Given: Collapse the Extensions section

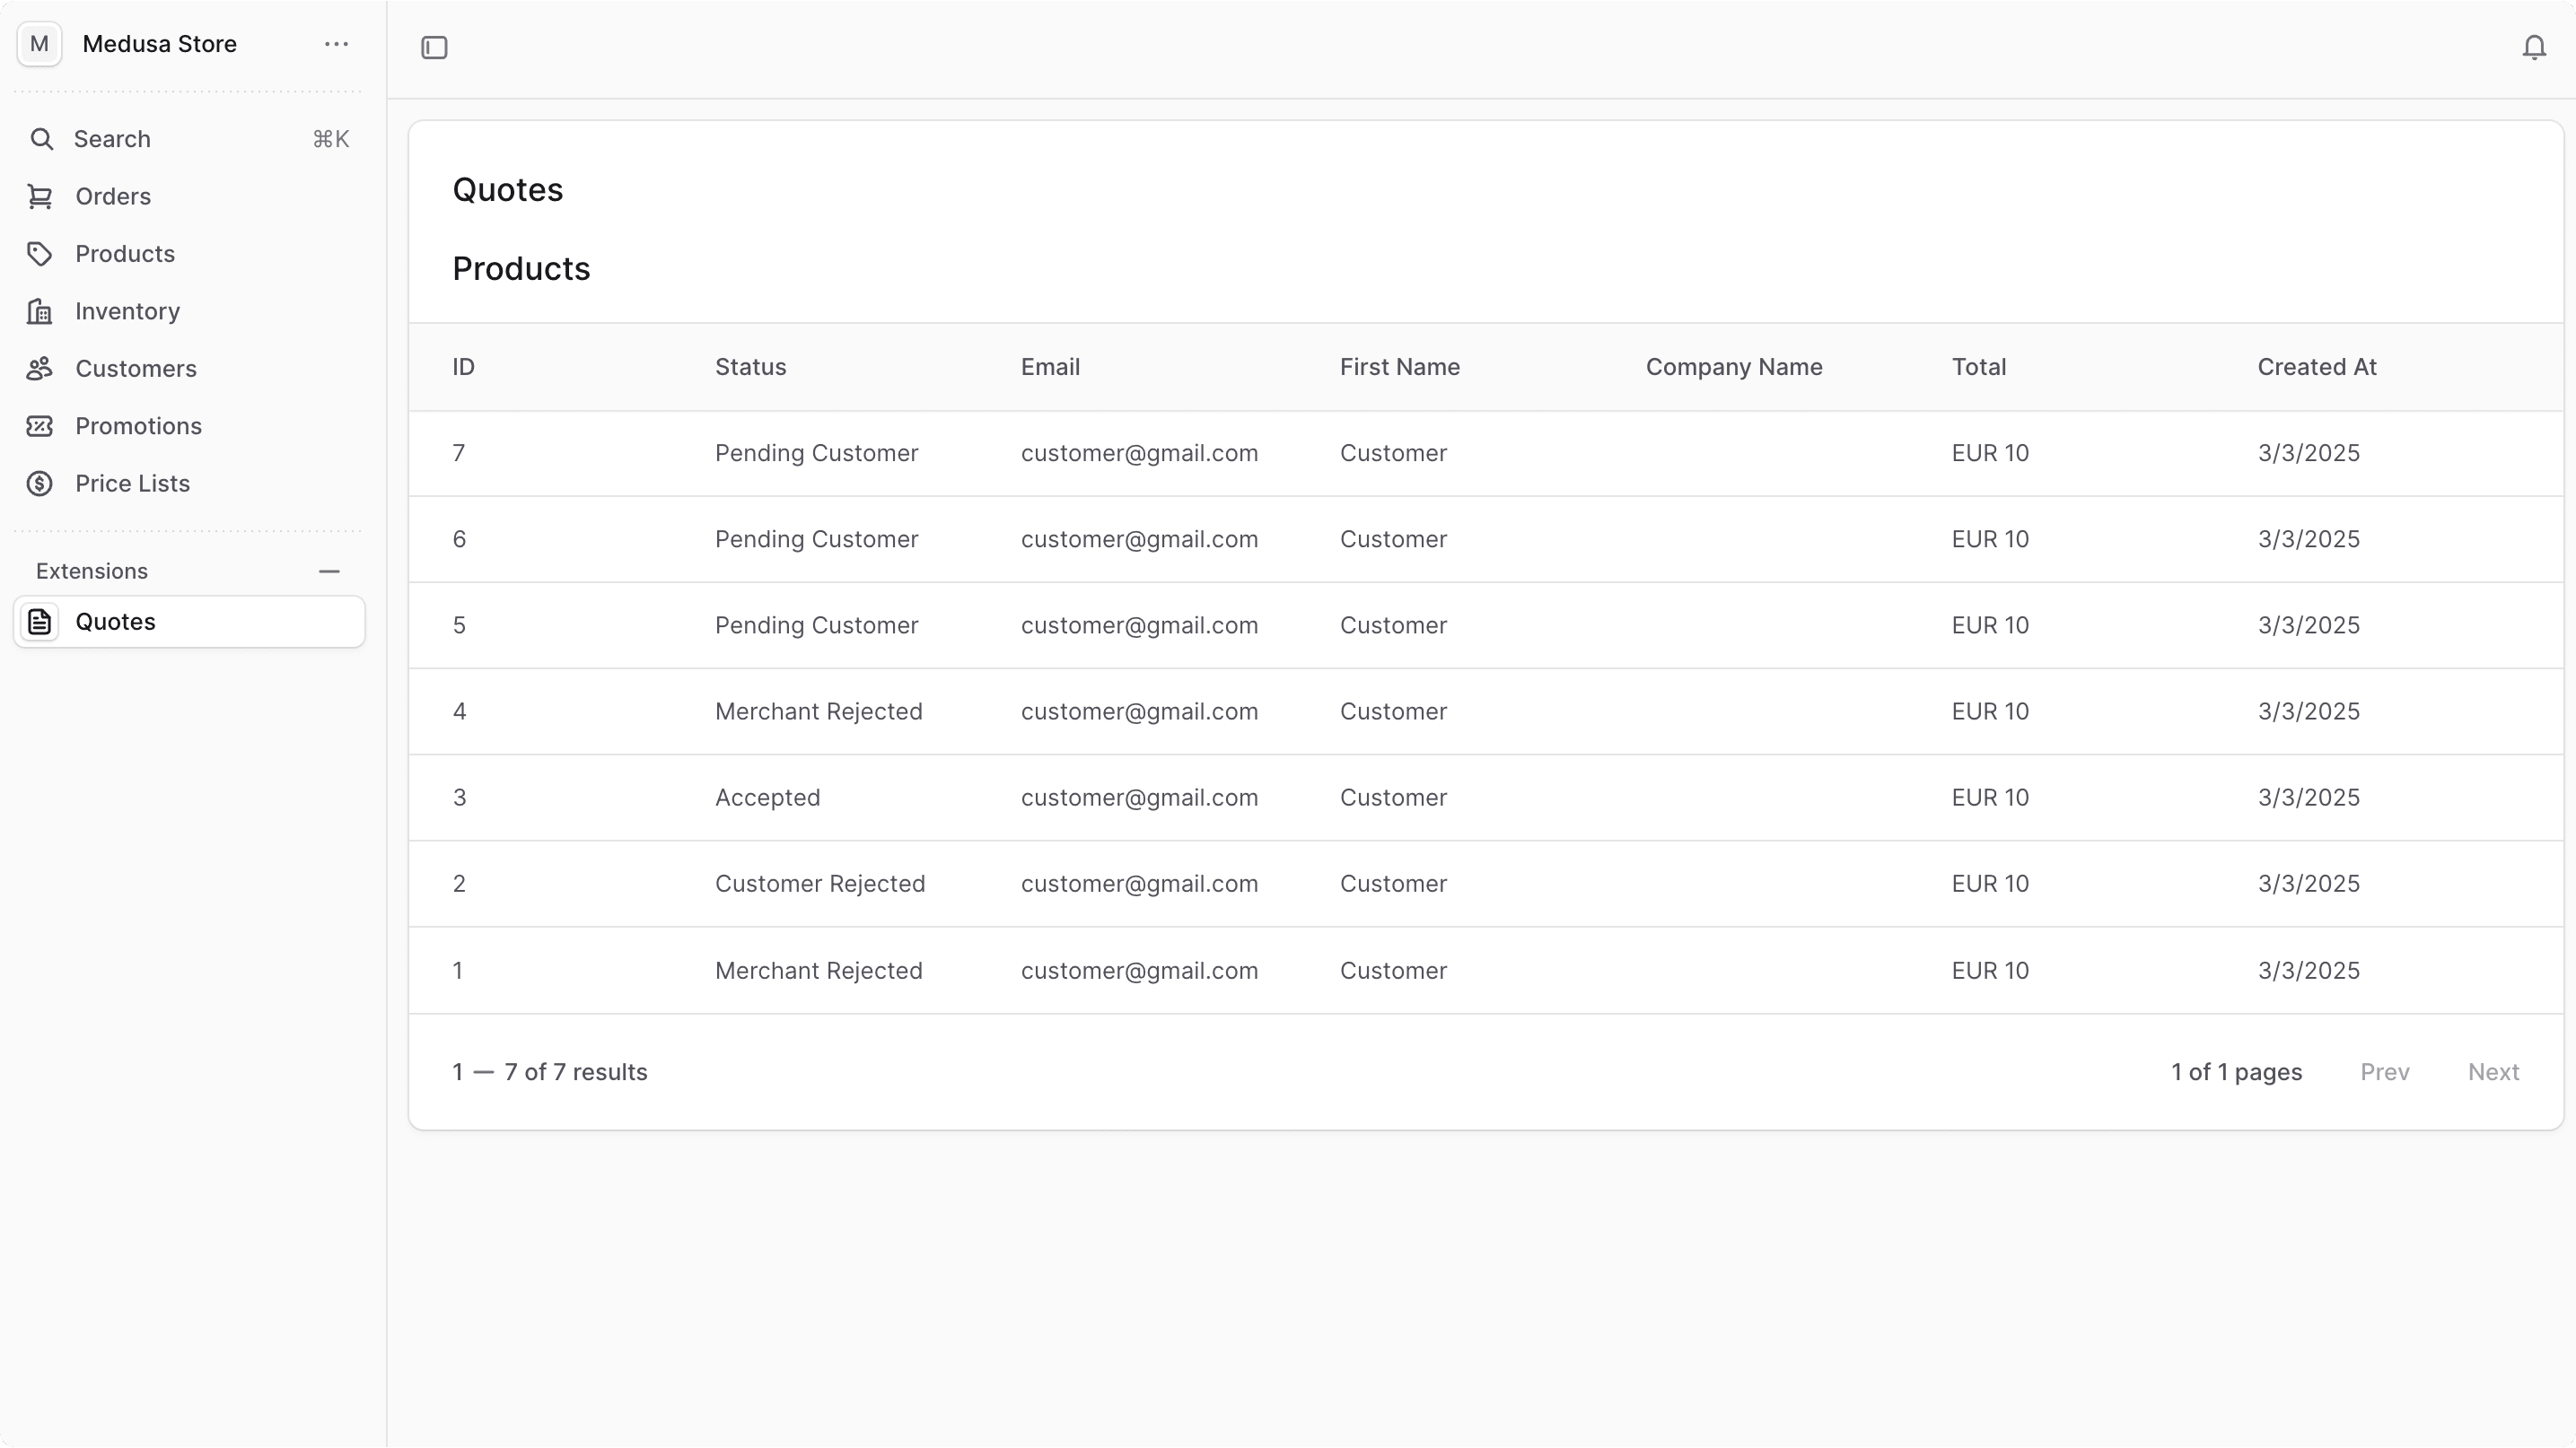Looking at the screenshot, I should pyautogui.click(x=329, y=571).
